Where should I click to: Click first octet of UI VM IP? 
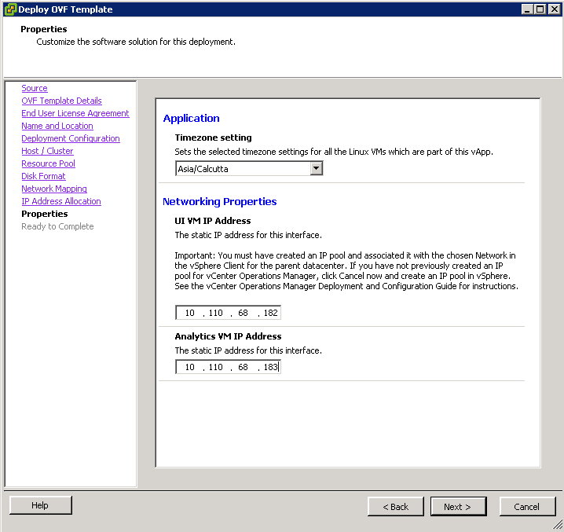coord(190,313)
